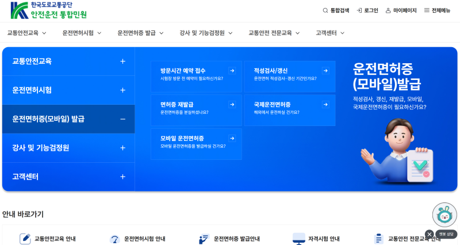Click 모바일 운전면허증을 발급하실 건가요? text
This screenshot has width=460, height=245.
pyautogui.click(x=193, y=146)
